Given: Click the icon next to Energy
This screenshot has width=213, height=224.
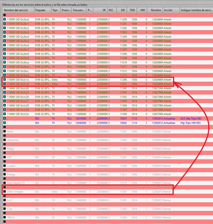Looking at the screenshot, I should click(x=4, y=174).
